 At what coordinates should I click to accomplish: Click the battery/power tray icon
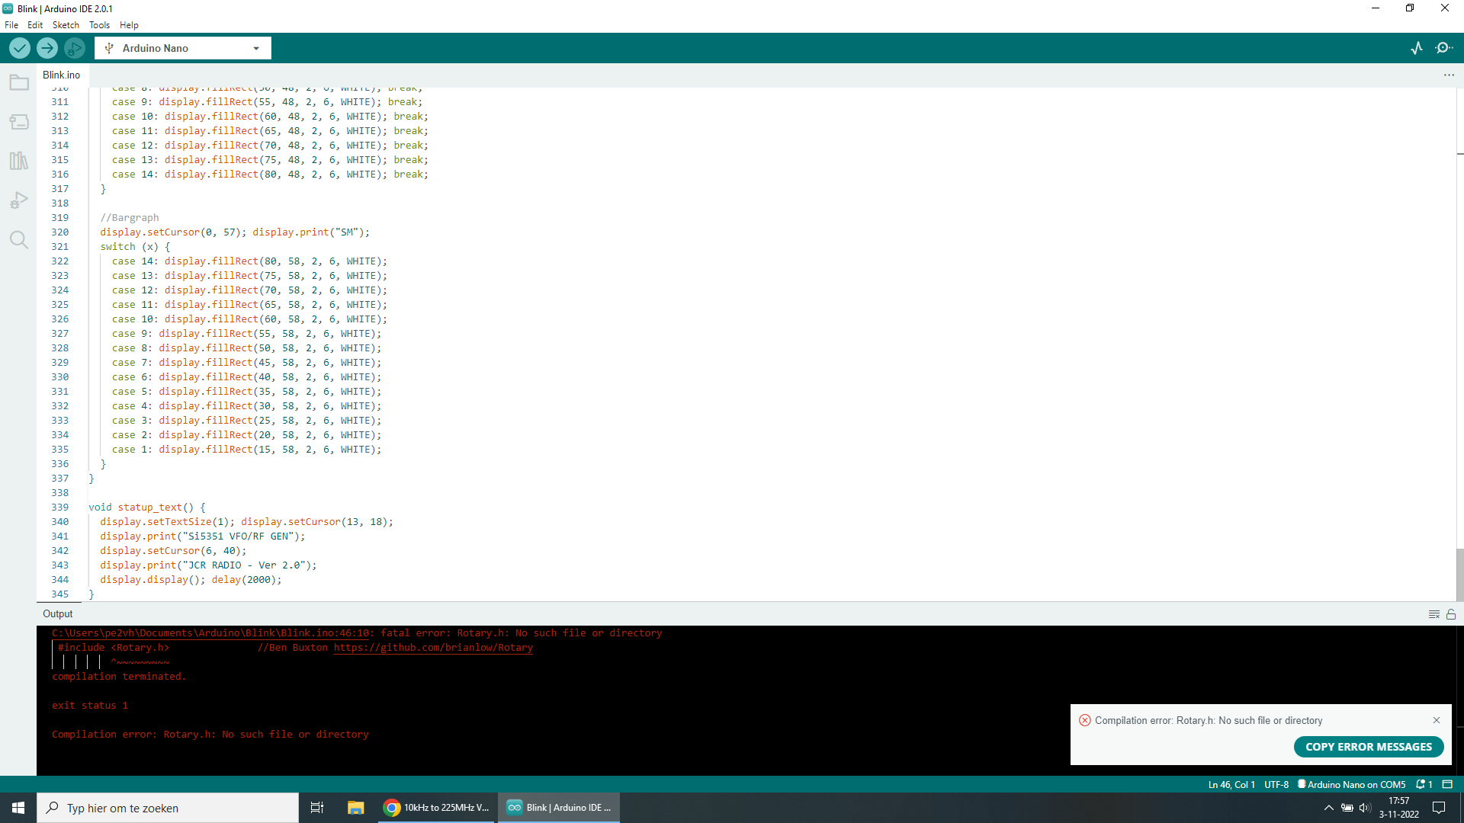click(x=1347, y=808)
